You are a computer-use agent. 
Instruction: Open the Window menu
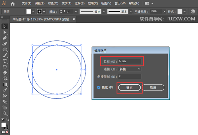coord(120,3)
